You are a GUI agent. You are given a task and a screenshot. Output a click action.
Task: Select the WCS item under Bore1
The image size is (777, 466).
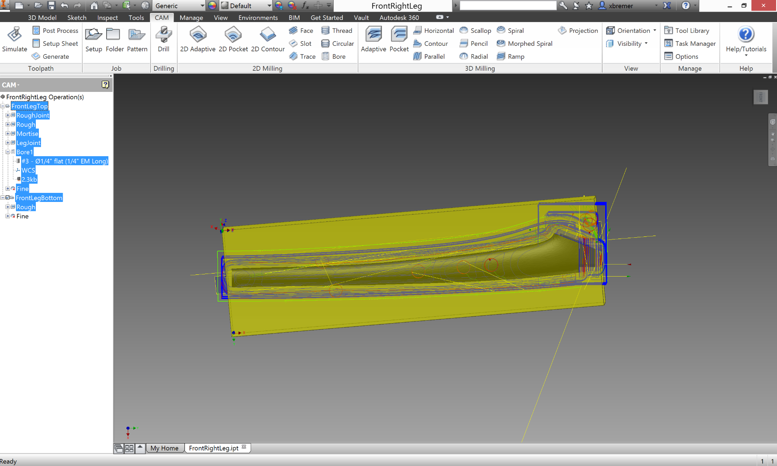28,170
